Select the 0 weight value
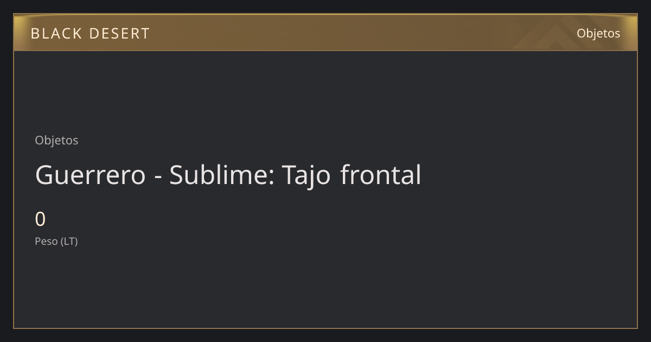Image resolution: width=651 pixels, height=342 pixels. point(40,219)
